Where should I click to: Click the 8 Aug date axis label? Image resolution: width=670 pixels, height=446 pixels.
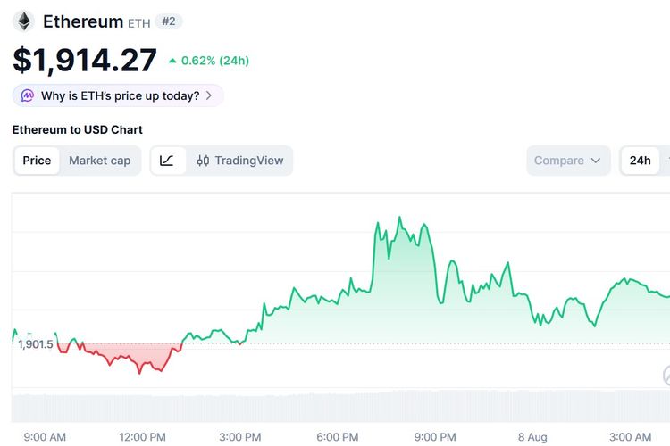point(532,437)
